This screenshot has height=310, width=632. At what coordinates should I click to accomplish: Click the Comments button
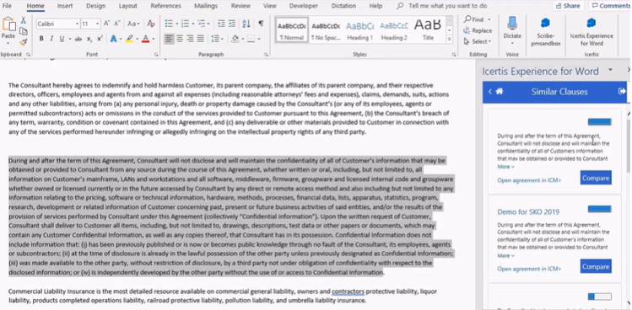click(611, 6)
